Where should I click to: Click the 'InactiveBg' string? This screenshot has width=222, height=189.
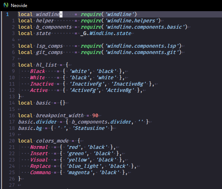pyautogui.click(x=129, y=84)
